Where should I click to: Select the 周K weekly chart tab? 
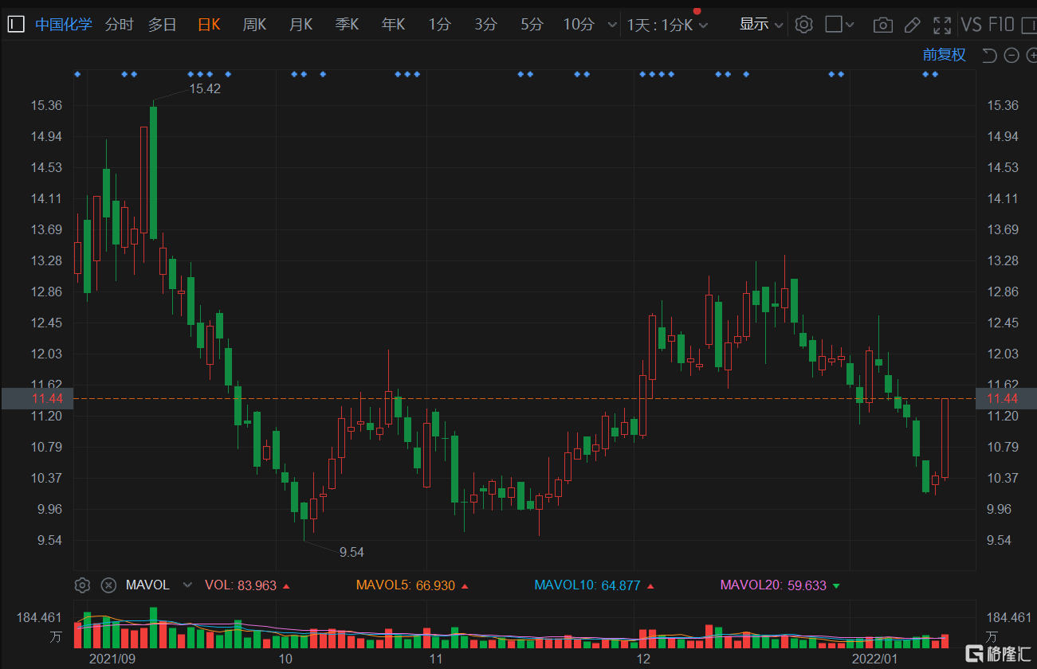click(254, 25)
